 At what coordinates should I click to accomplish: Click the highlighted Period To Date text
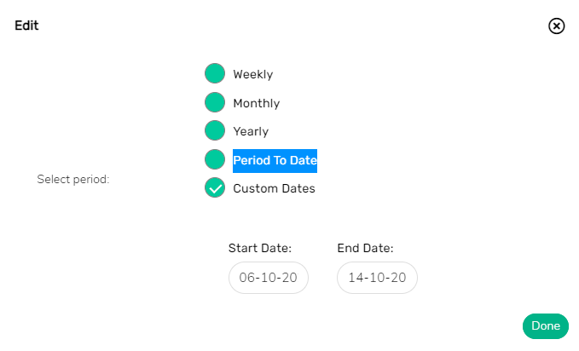point(275,160)
